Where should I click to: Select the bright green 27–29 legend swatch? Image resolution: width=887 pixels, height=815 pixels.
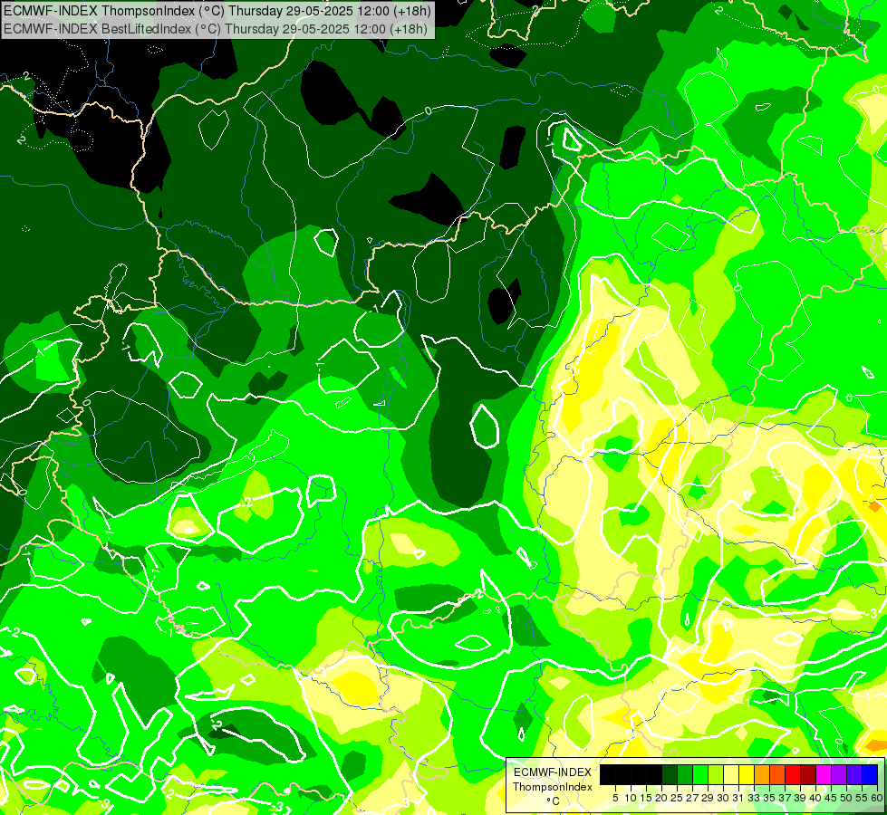700,774
